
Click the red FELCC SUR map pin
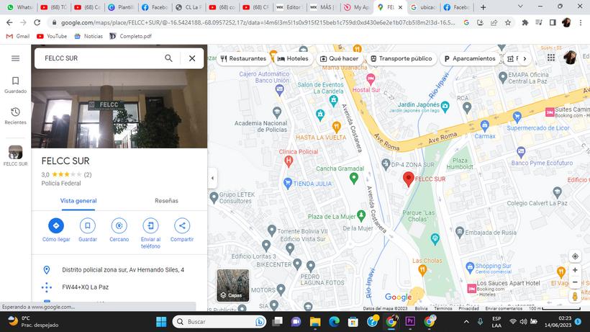tap(408, 179)
